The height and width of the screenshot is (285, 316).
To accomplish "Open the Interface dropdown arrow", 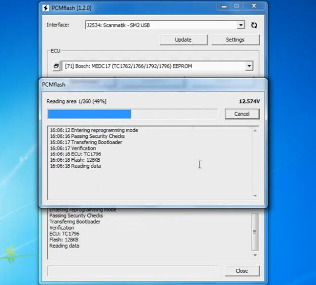I will [x=241, y=25].
